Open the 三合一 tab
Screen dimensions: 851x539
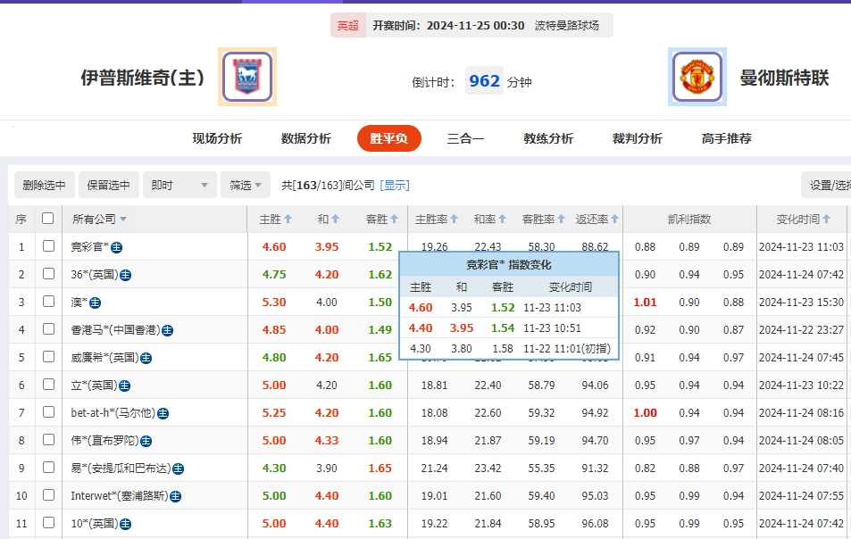click(464, 138)
